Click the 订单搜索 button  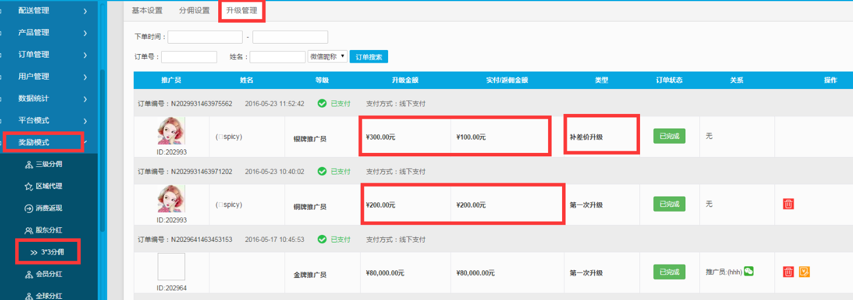pyautogui.click(x=369, y=57)
